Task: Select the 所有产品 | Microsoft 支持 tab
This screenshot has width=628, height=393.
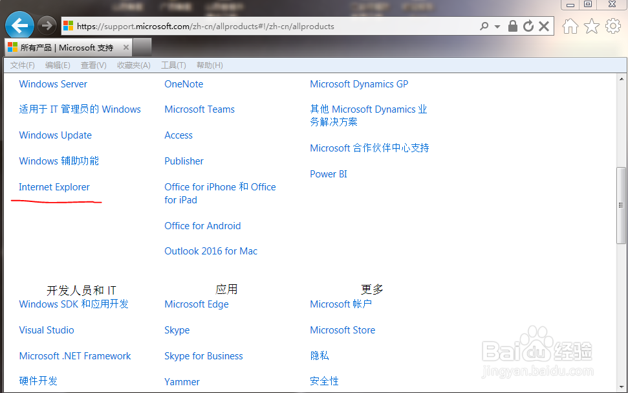Action: click(x=67, y=47)
